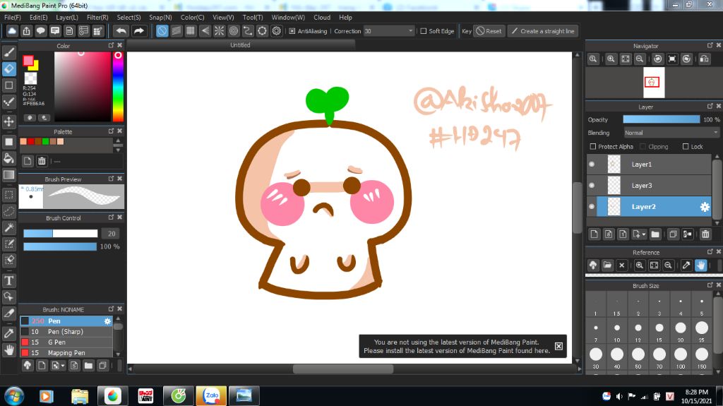The image size is (723, 406).
Task: Select the Bucket fill tool
Action: [x=8, y=159]
